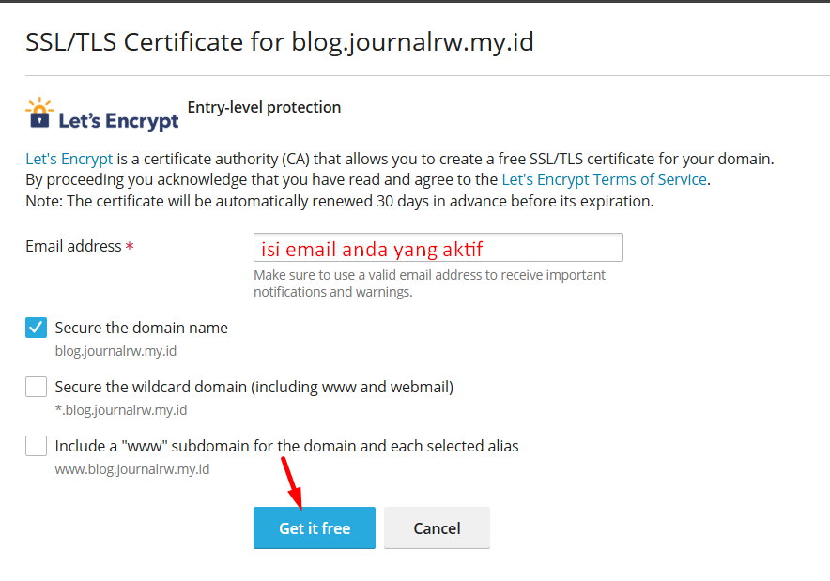Click the "Include a www subdomain" label text
Viewport: 830px width, 581px height.
click(287, 446)
